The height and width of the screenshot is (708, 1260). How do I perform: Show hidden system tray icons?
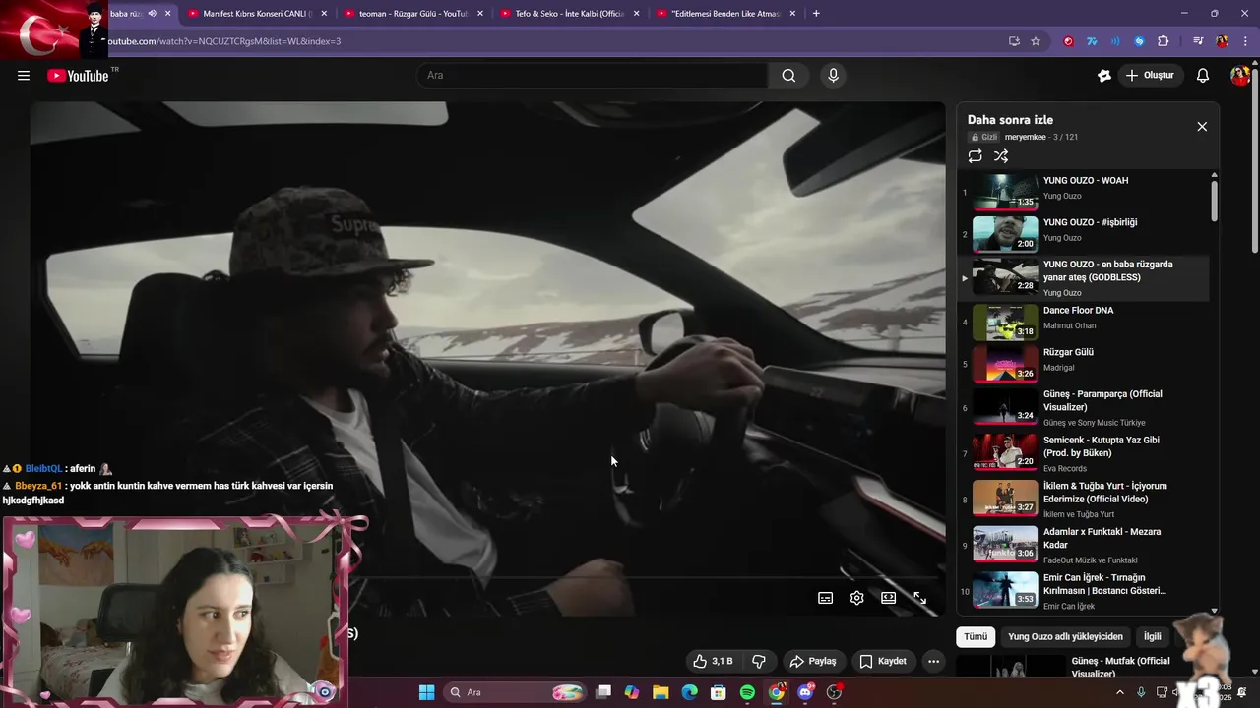pos(1119,692)
